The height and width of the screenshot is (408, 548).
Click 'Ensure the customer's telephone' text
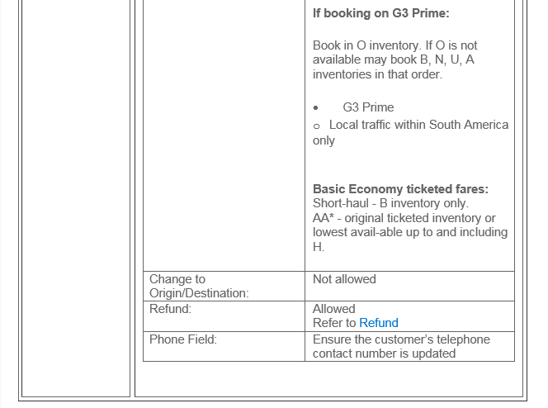(401, 339)
